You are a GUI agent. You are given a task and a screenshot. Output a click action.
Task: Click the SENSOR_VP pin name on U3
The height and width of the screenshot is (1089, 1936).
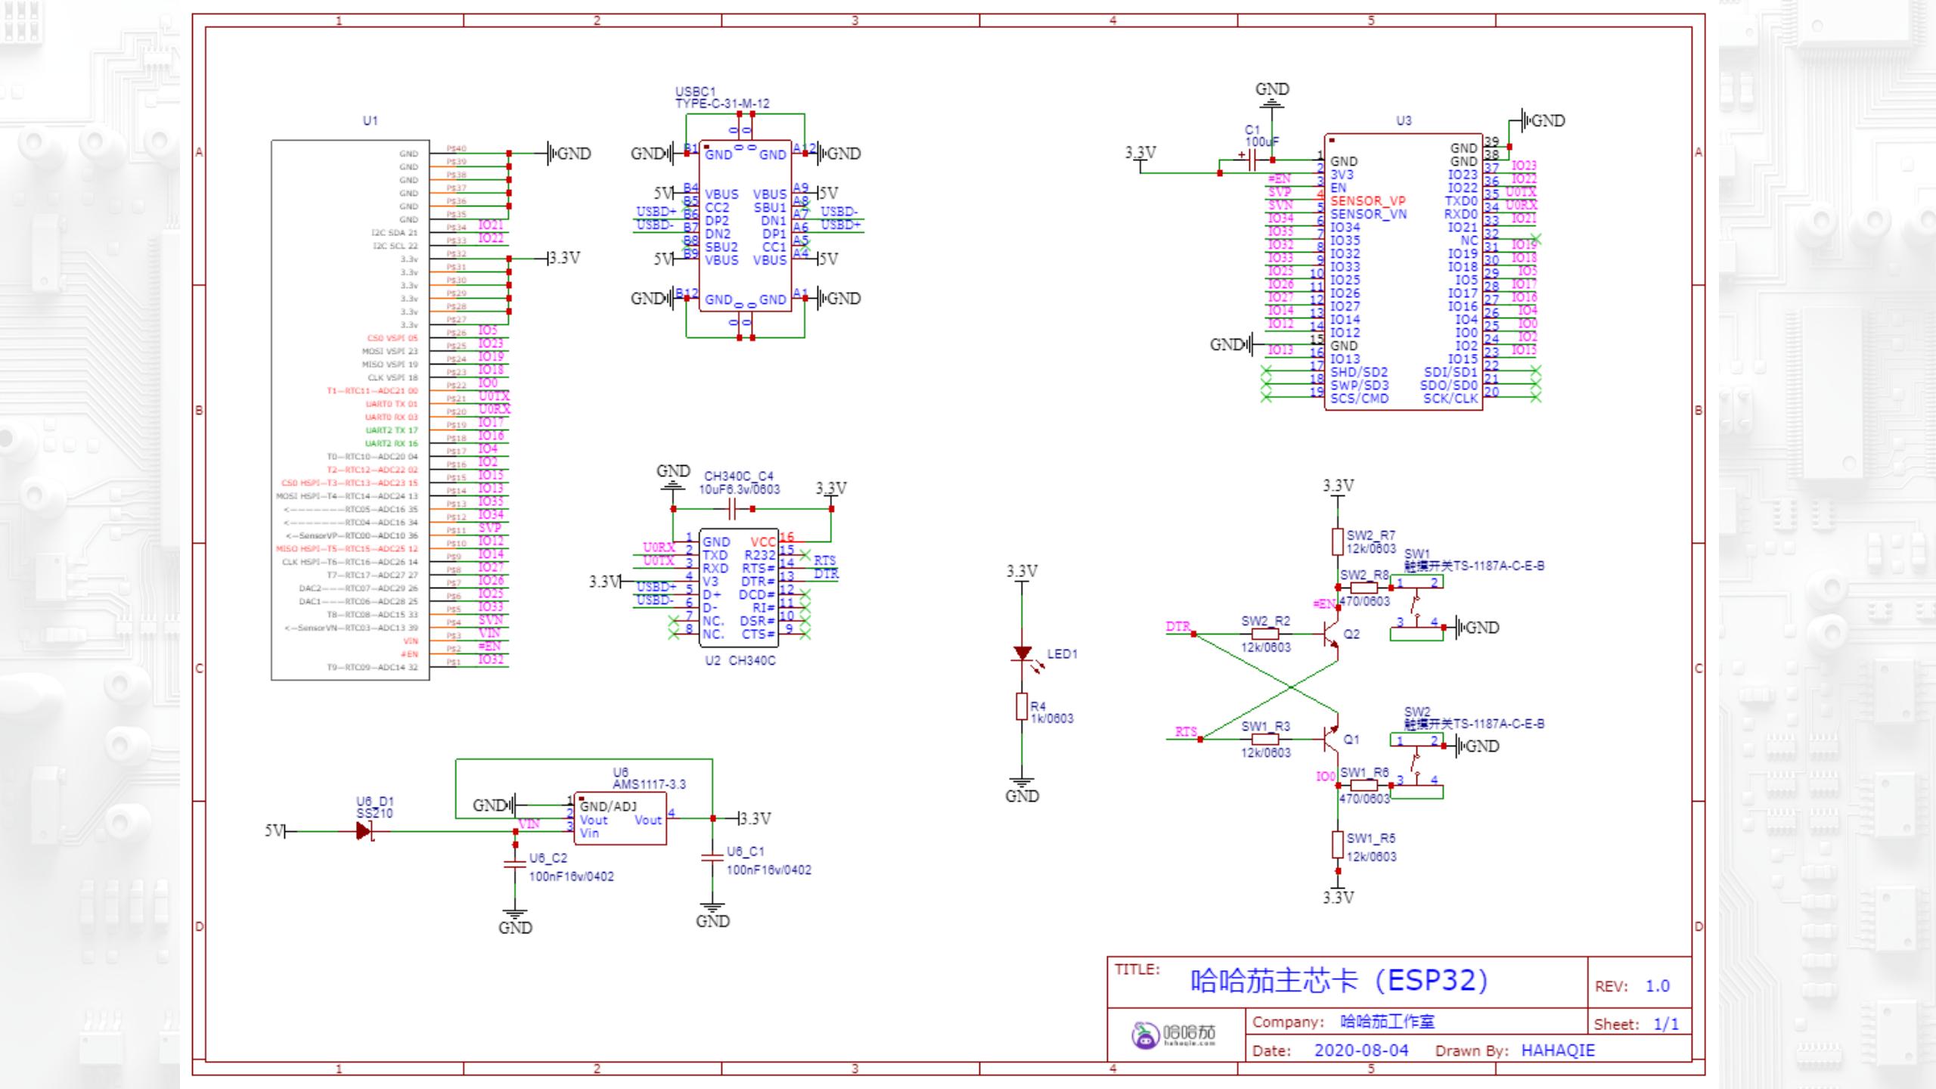(1368, 201)
